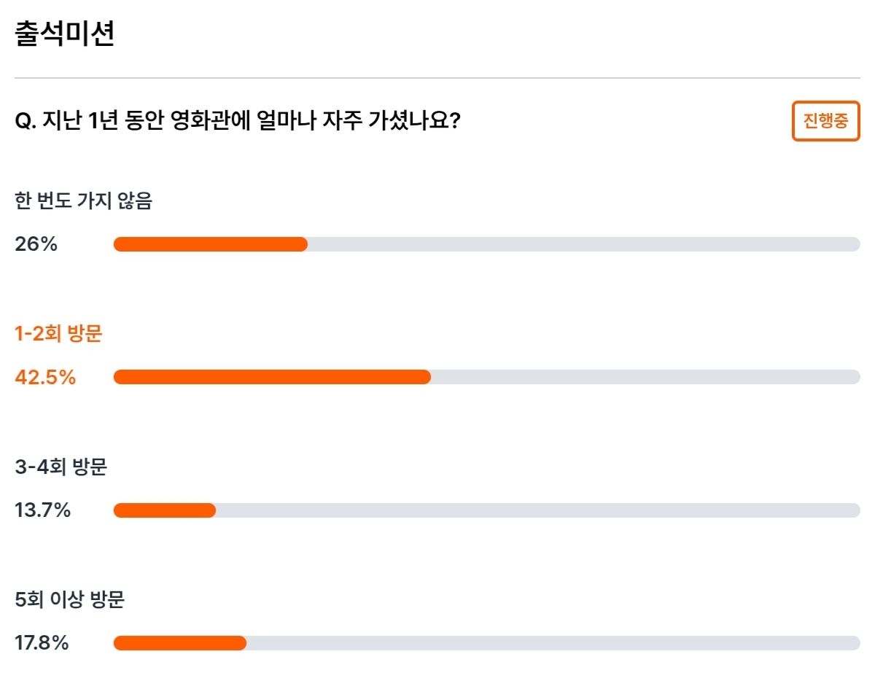
Task: Click the orange filled part of 26% bar
Action: pyautogui.click(x=210, y=244)
